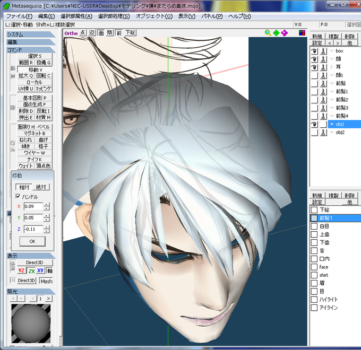The height and width of the screenshot is (350, 361).
Task: Click the magenta rotate view icon
Action: [285, 33]
